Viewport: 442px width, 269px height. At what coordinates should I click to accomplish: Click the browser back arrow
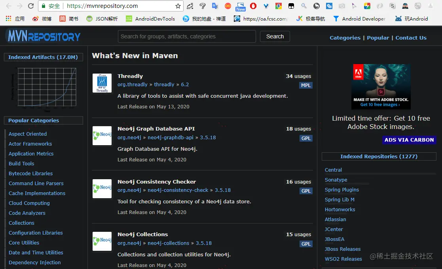[x=9, y=6]
